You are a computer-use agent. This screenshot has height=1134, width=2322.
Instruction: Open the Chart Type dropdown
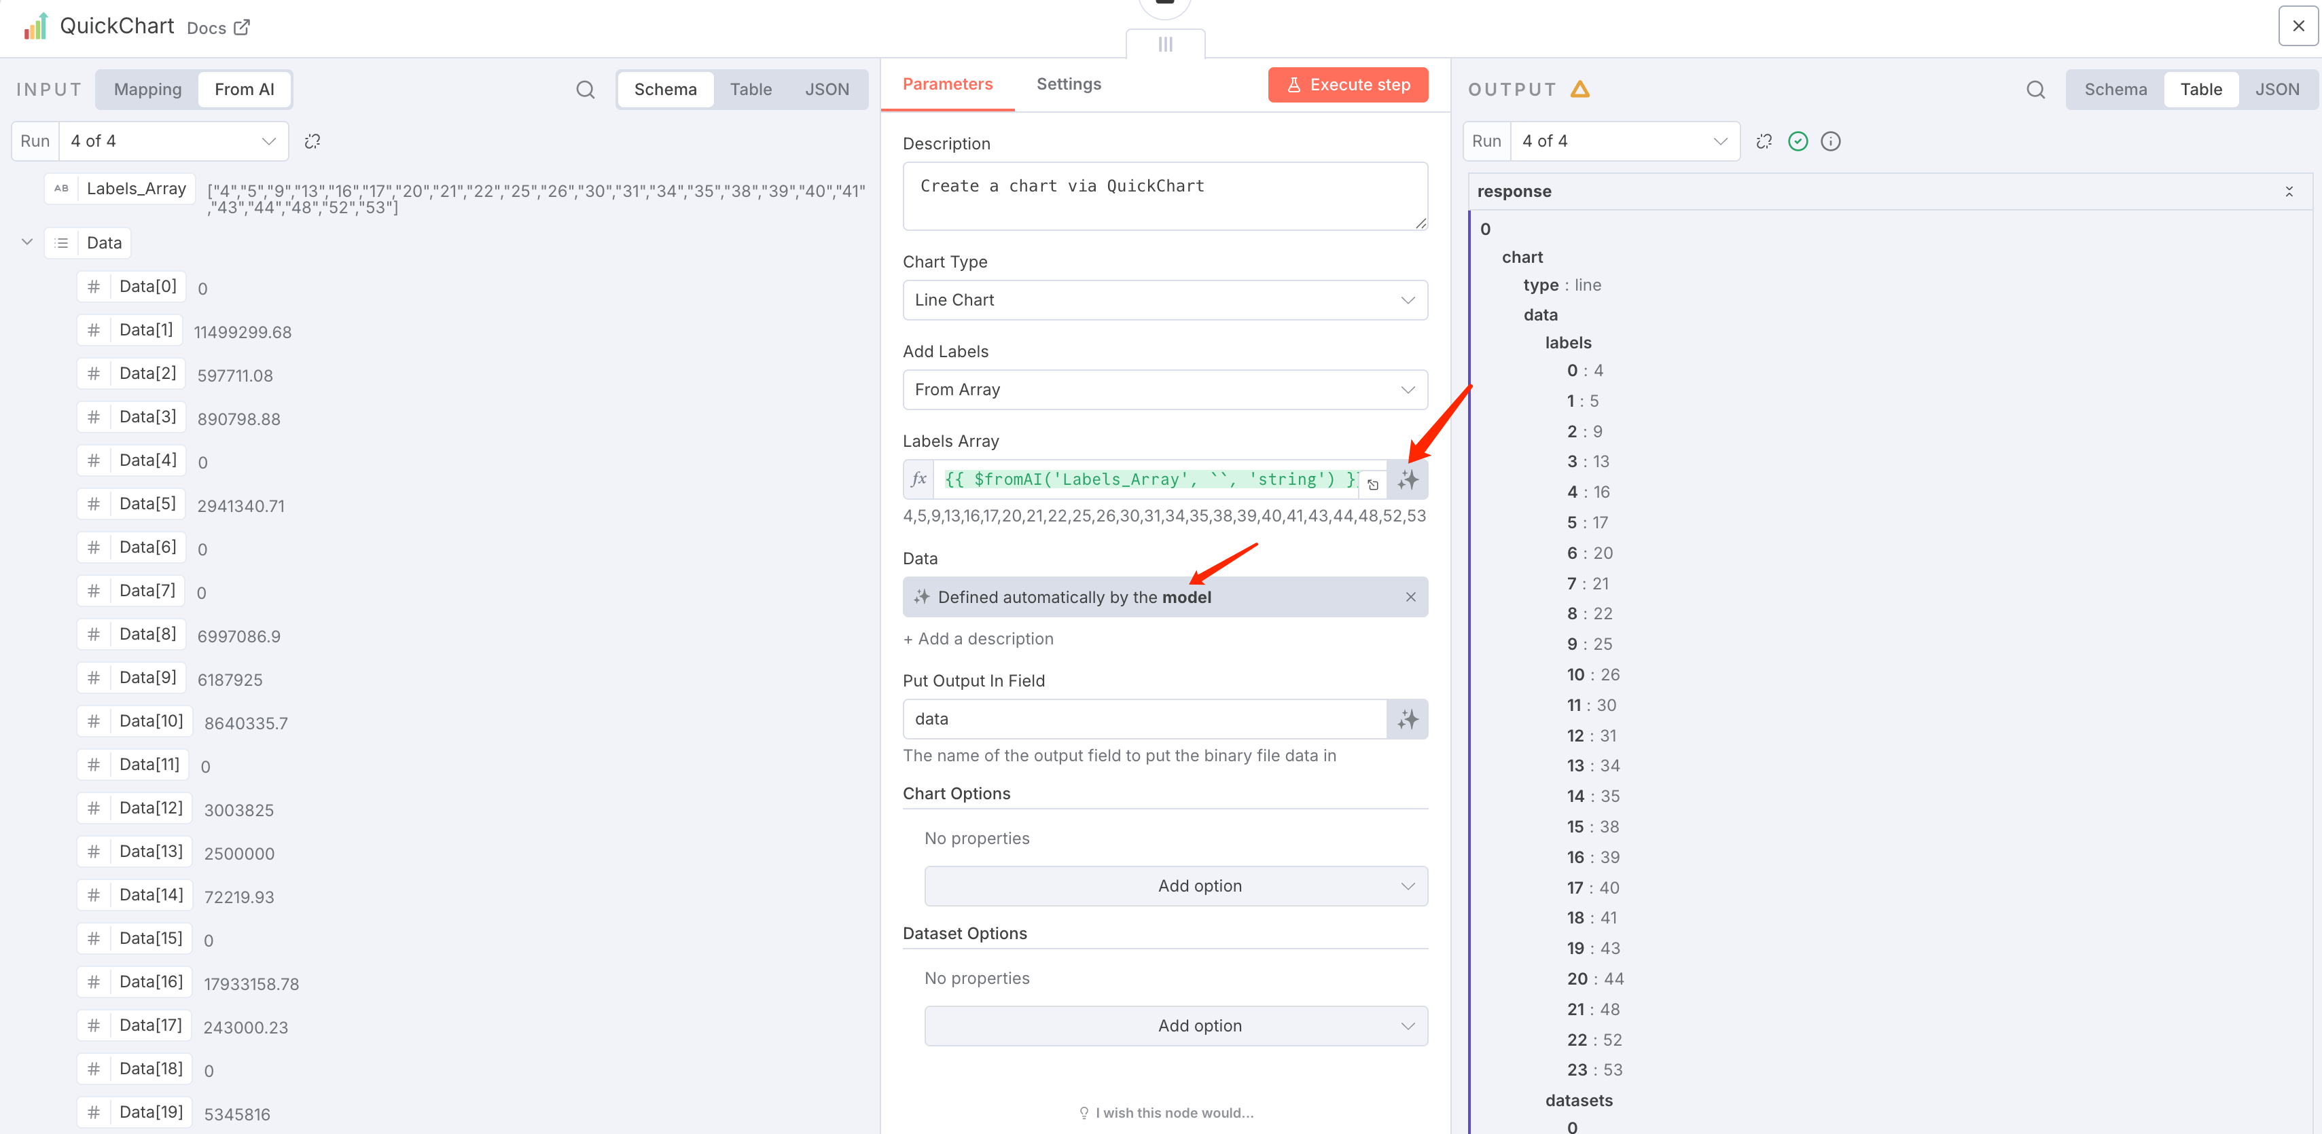click(x=1164, y=300)
